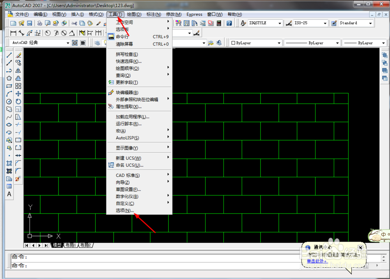Switch to the 布局1 layout tab
This screenshot has width=390, height=279.
click(71, 245)
